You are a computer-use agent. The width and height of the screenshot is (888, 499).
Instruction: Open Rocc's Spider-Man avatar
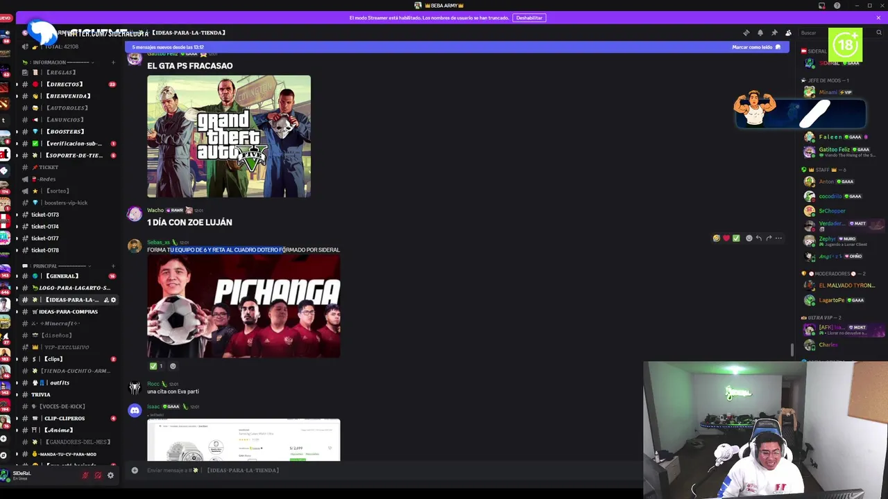coord(135,387)
